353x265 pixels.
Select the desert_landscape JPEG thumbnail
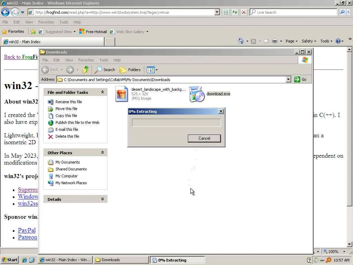122,94
